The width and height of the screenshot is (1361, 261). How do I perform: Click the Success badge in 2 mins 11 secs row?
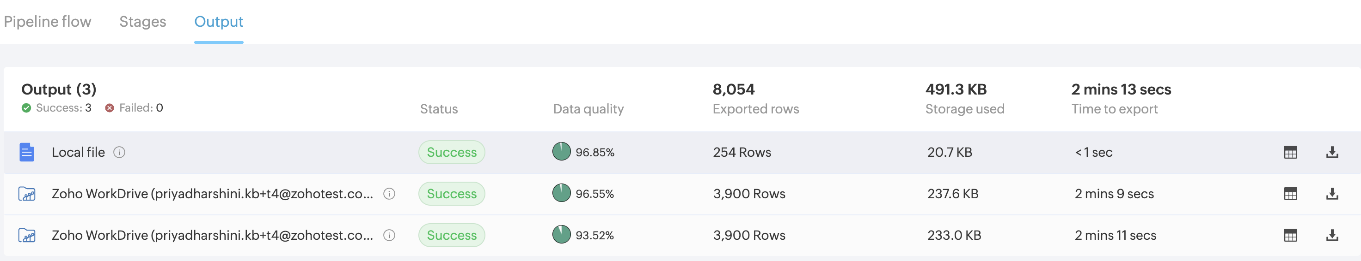tap(452, 235)
